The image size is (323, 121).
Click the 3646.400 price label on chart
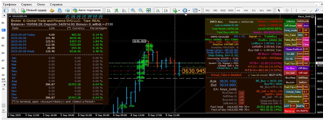pyautogui.click(x=139, y=41)
